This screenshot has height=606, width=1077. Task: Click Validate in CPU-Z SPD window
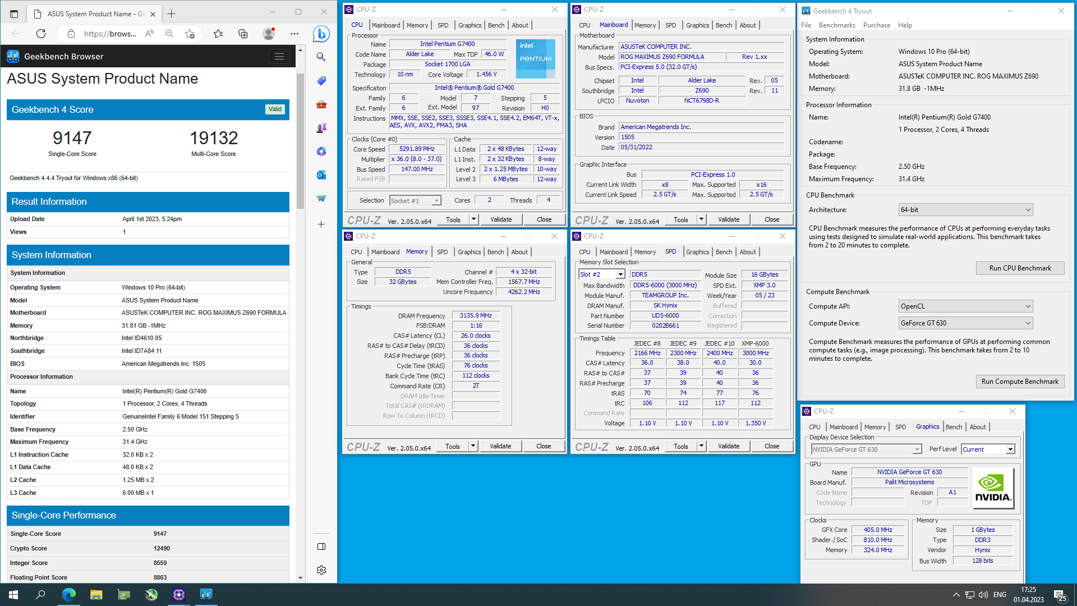coord(729,446)
